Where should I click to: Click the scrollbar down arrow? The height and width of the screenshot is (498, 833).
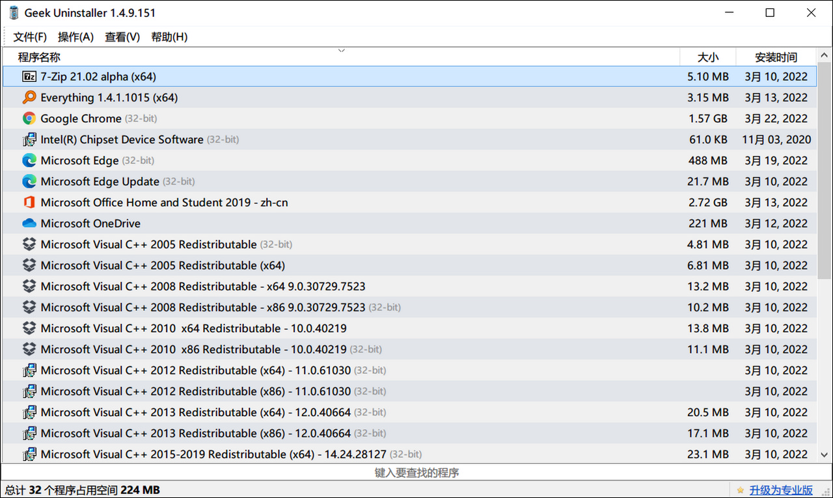tap(825, 455)
